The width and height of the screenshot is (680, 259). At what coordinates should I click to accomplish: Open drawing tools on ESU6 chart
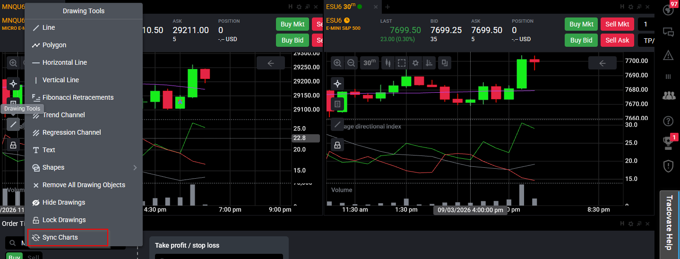coord(337,124)
